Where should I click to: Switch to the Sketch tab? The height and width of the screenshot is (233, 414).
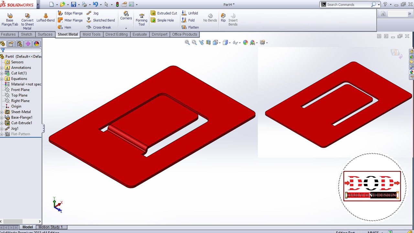coord(27,34)
